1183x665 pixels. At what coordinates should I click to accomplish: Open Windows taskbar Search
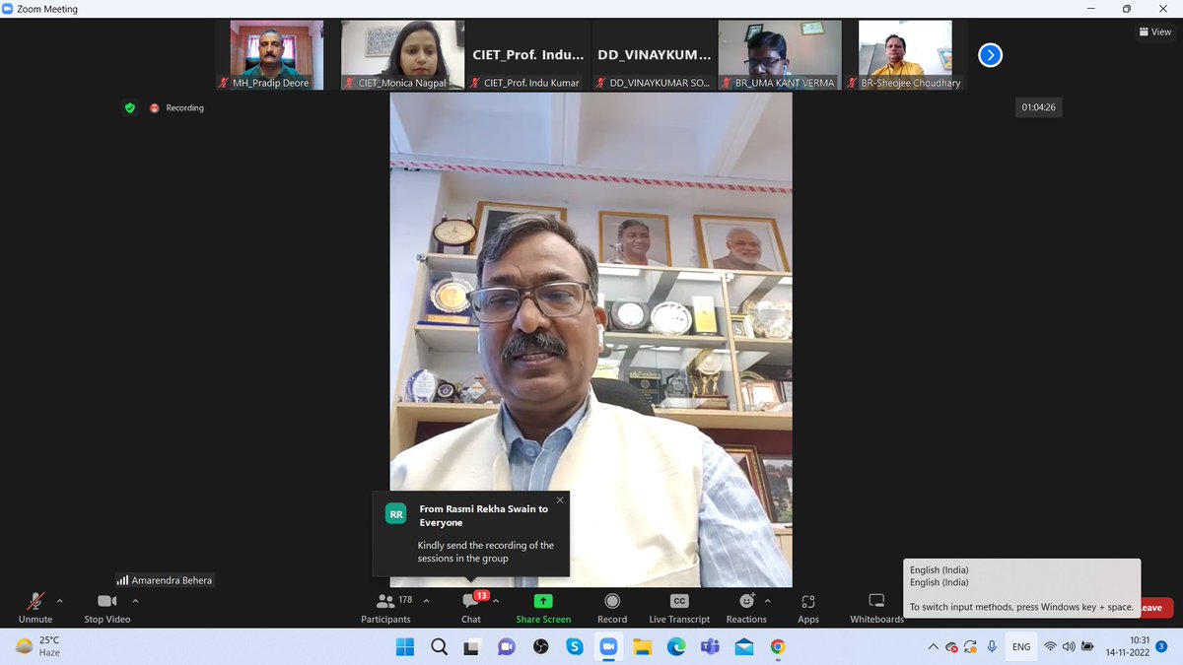pos(439,647)
